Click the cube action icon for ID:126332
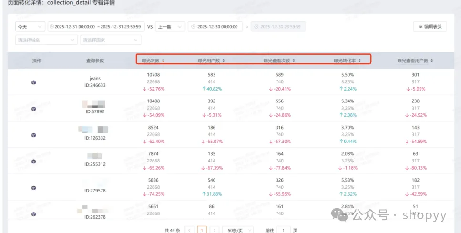Screen dimensions: 461x233 pos(33,135)
